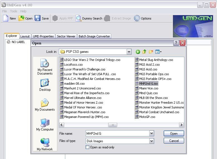The height and width of the screenshot is (159, 217).
Task: Click the New image toolbar icon
Action: tap(6, 18)
